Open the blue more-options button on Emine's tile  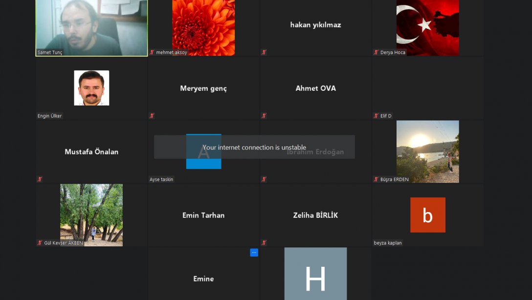(x=254, y=253)
